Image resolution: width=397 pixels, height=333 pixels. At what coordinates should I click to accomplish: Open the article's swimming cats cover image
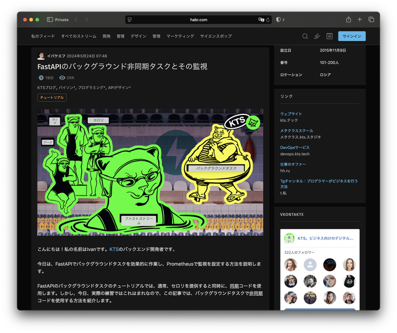click(x=151, y=172)
